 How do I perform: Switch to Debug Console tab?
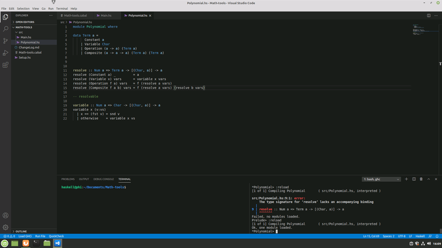pos(104,179)
